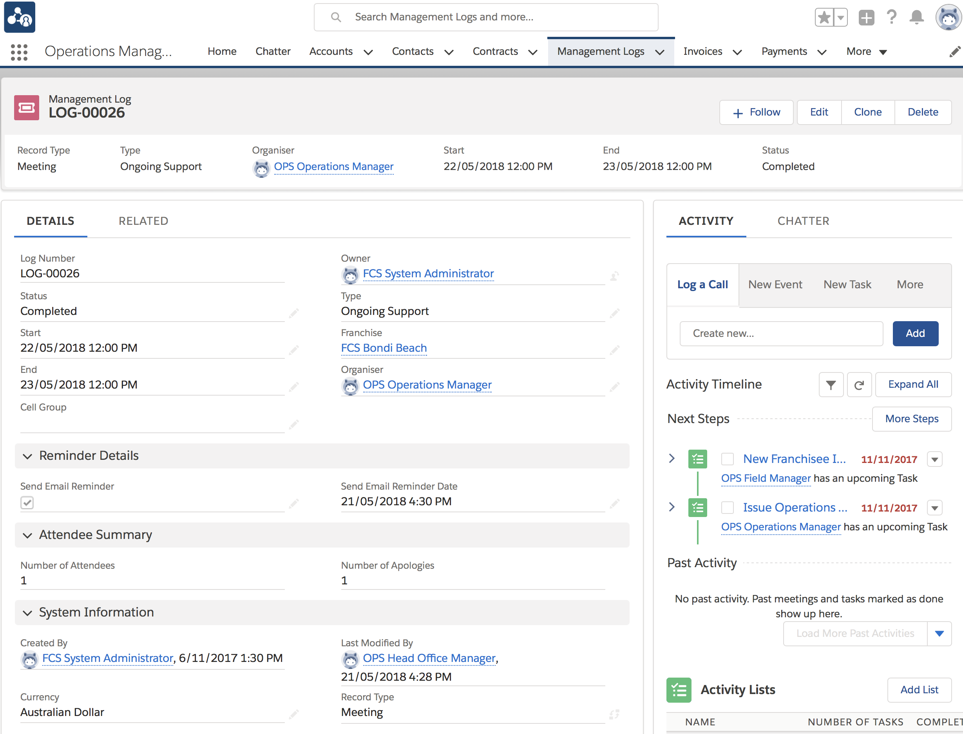The image size is (963, 734).
Task: Click Expand All button
Action: click(x=913, y=385)
